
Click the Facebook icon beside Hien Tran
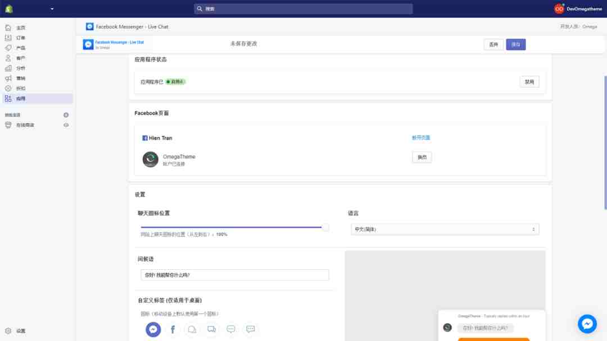tap(145, 138)
